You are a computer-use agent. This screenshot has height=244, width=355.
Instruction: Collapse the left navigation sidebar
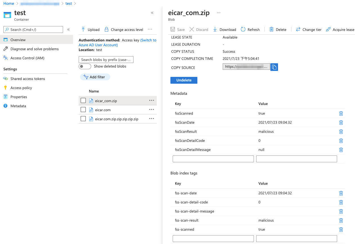pos(68,30)
